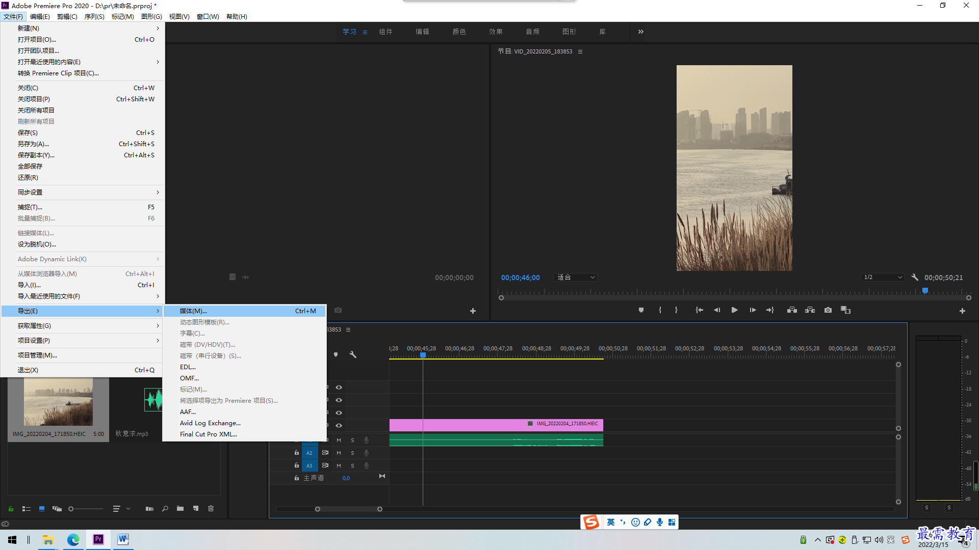Switch to 颜色 workspace tab

pos(459,32)
